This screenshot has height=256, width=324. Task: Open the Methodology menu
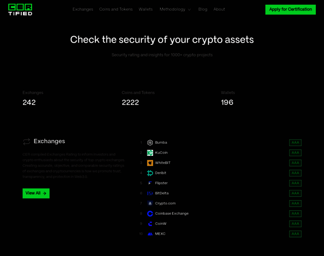[x=172, y=9]
